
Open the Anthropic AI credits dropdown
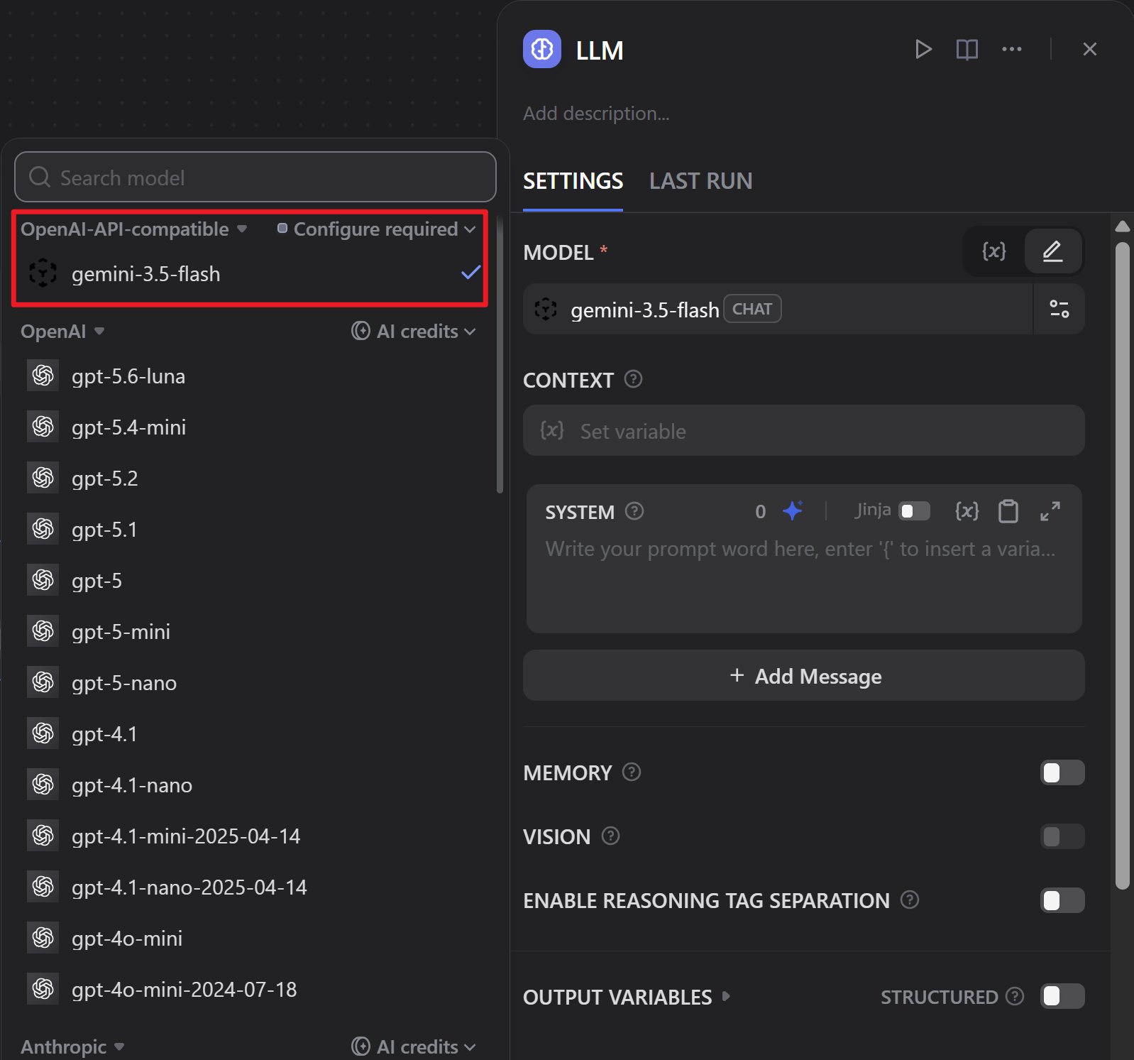click(x=414, y=1047)
